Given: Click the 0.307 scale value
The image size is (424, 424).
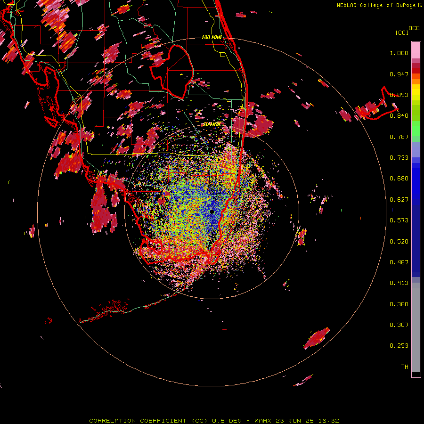Looking at the screenshot, I should (399, 325).
